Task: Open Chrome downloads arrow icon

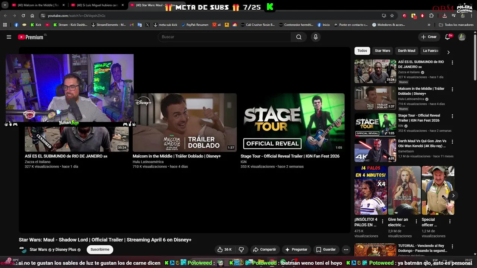Action: (x=445, y=16)
